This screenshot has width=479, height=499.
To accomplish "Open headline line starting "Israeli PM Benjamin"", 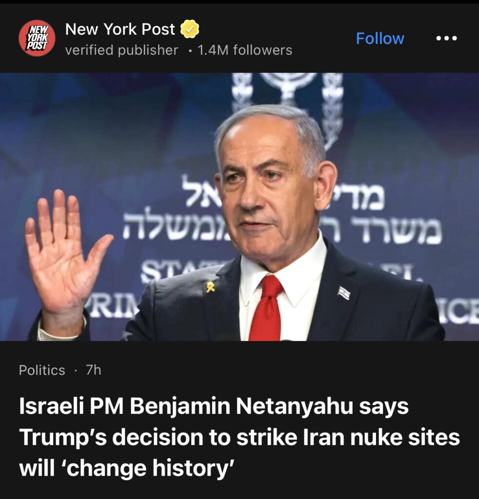I will [214, 406].
